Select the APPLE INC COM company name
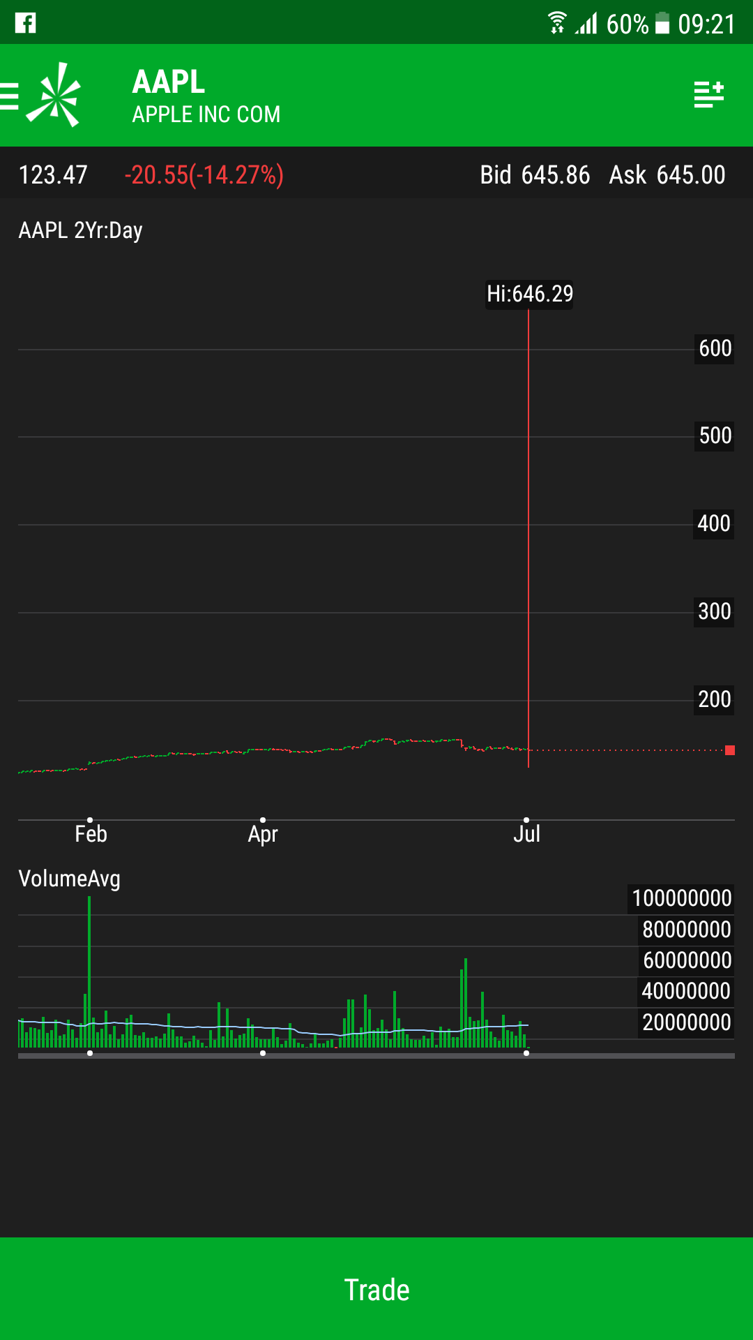Screen dimensions: 753x1340 click(206, 114)
